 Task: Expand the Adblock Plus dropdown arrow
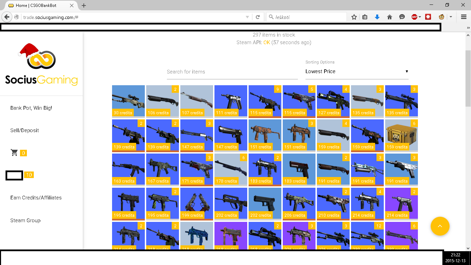420,17
